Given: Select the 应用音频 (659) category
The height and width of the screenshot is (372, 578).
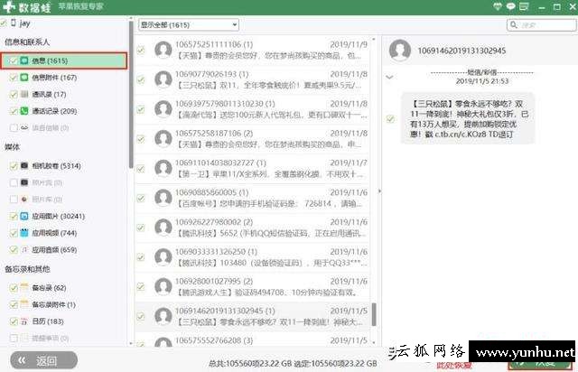Looking at the screenshot, I should click(54, 250).
